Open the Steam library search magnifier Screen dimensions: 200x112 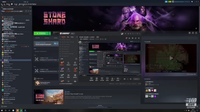pyautogui.click(x=2, y=14)
